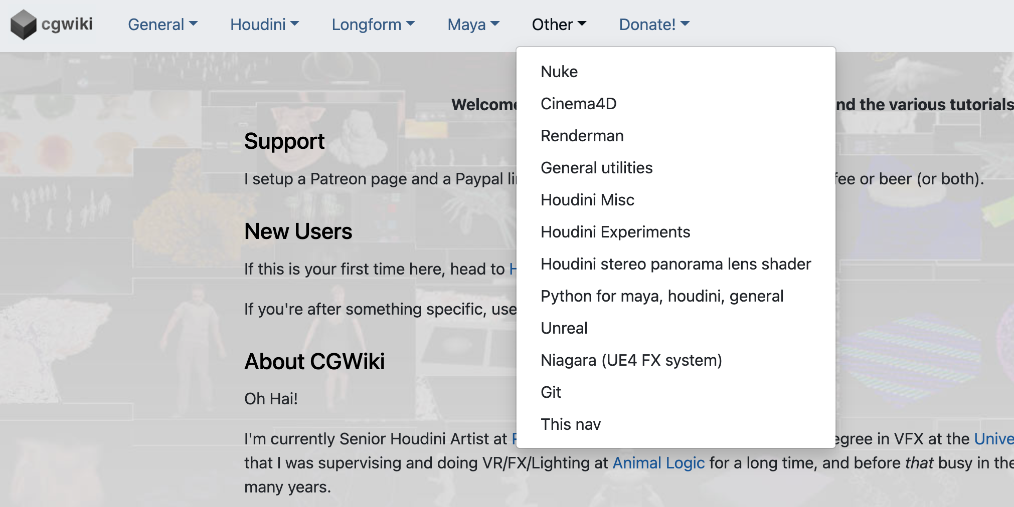Image resolution: width=1014 pixels, height=507 pixels.
Task: Collapse the Other dropdown menu
Action: (559, 25)
